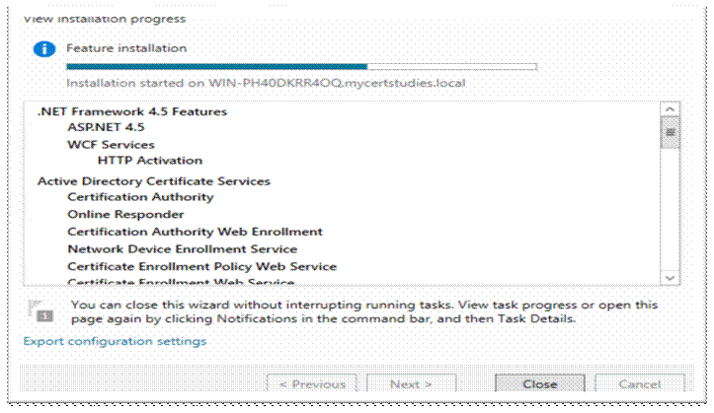
Task: Click the notifications flag icon
Action: pyautogui.click(x=40, y=311)
